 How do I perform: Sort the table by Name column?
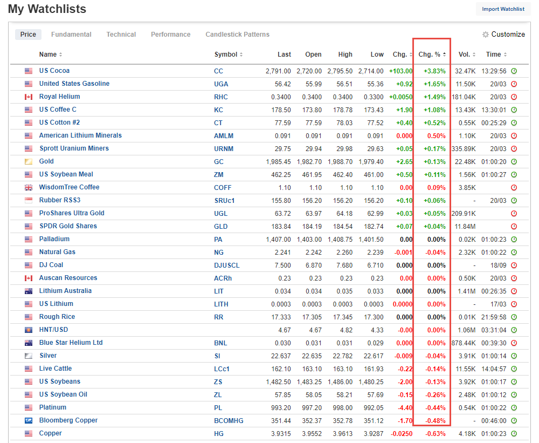[51, 54]
